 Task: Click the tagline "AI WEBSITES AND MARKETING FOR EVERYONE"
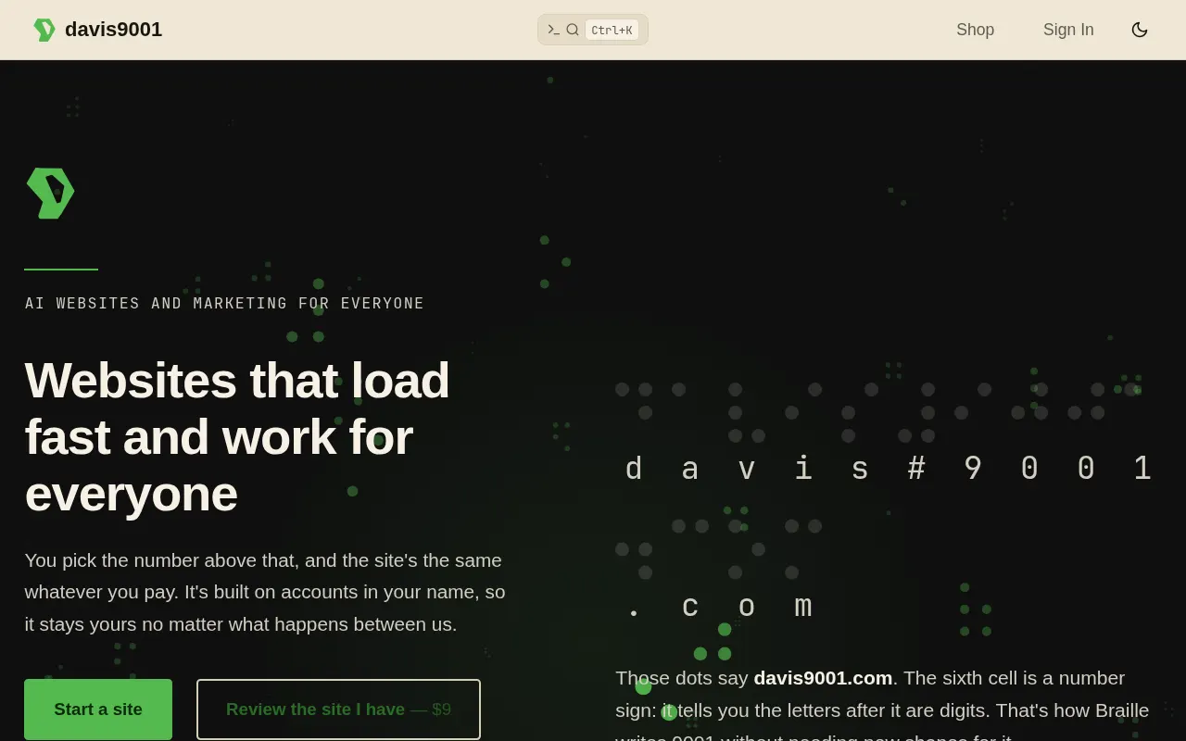[224, 304]
